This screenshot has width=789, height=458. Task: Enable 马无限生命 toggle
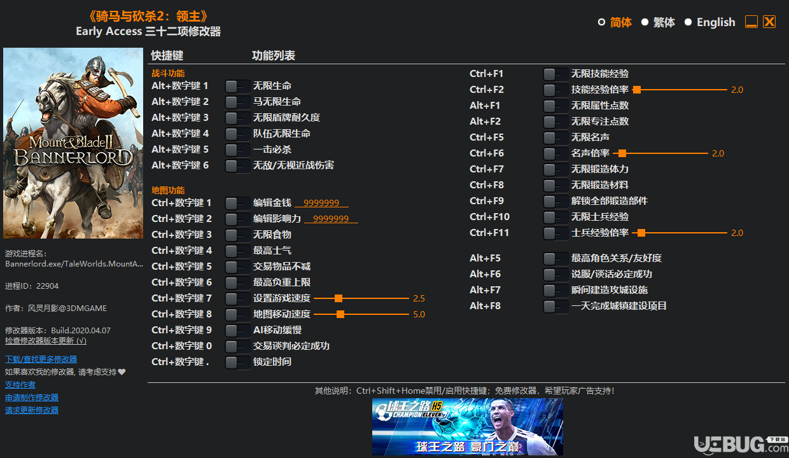(237, 102)
